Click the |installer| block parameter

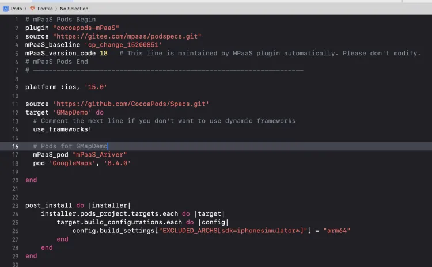[109, 205]
